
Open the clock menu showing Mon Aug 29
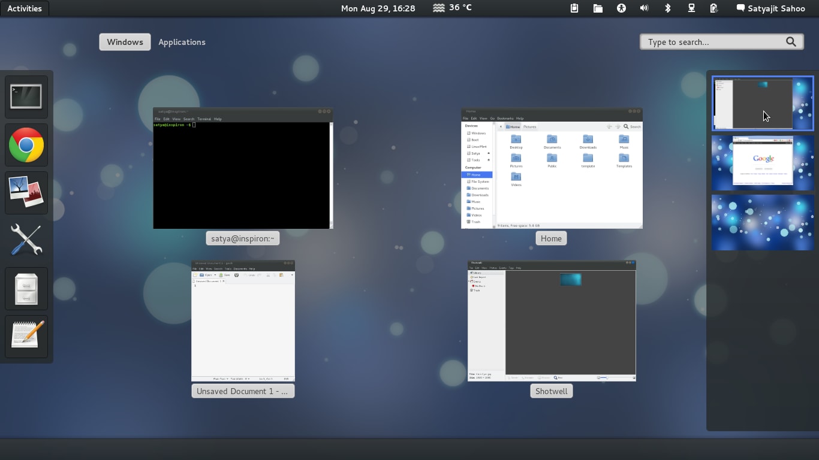[378, 8]
